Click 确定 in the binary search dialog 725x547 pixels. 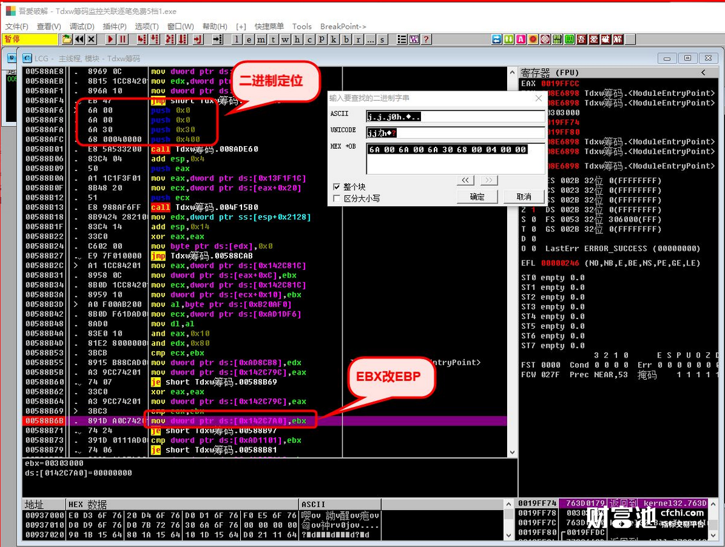coord(477,197)
